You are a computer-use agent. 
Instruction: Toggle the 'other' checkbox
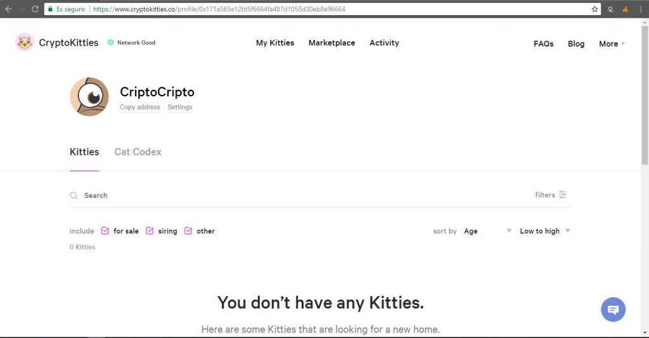pyautogui.click(x=188, y=231)
